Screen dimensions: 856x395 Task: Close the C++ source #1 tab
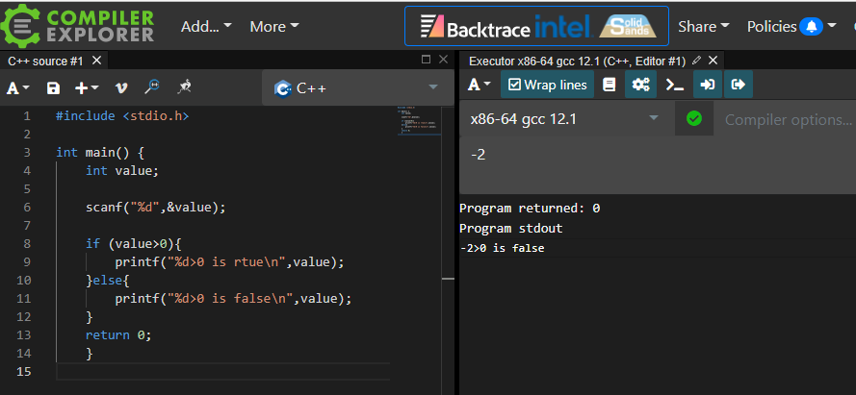96,61
